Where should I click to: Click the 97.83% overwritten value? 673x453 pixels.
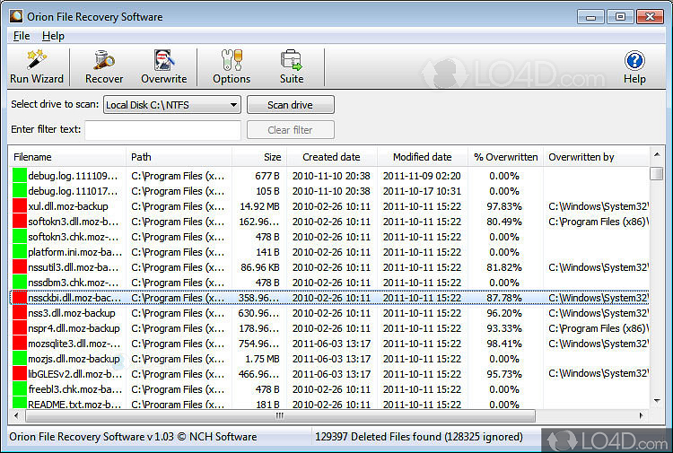tap(504, 206)
